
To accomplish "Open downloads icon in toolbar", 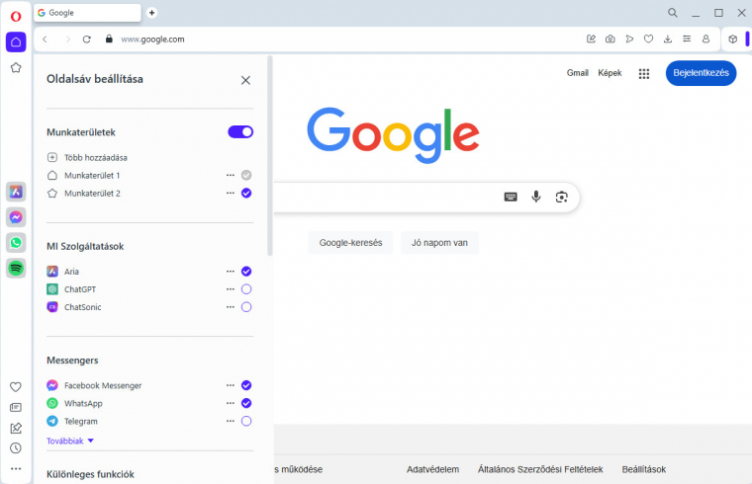I will pos(668,40).
